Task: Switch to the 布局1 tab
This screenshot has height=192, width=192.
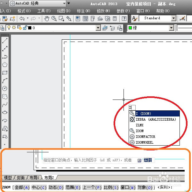Action: pos(34,178)
